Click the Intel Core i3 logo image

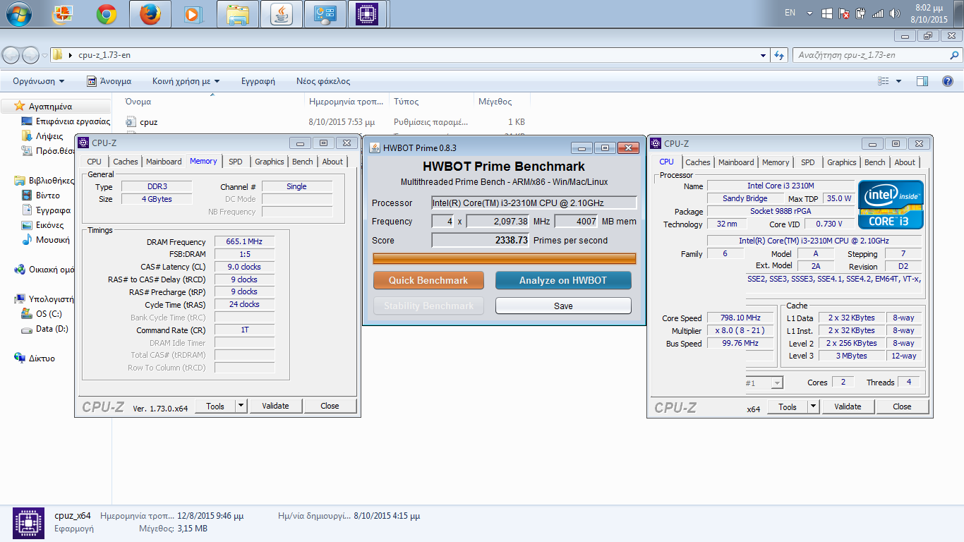point(891,205)
